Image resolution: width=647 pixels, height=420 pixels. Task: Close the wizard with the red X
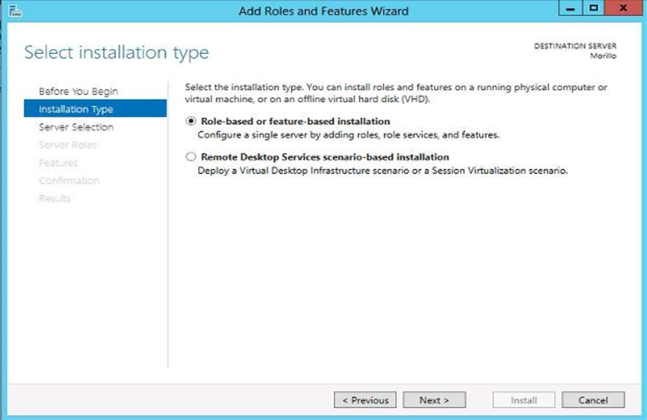(622, 9)
